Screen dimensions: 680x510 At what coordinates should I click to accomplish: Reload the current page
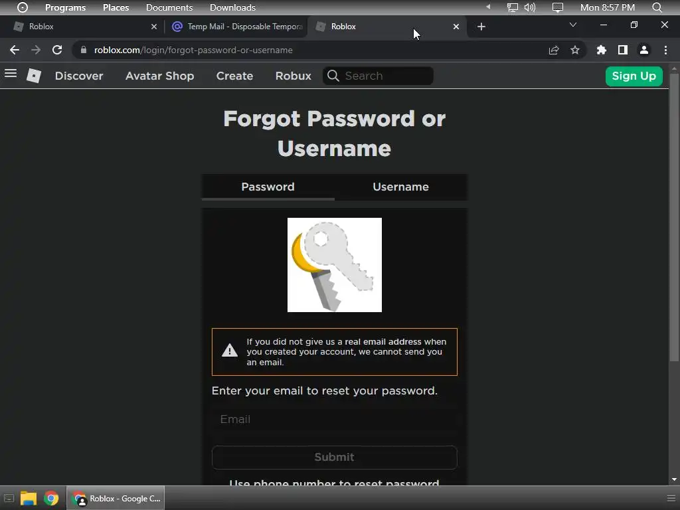coord(57,50)
